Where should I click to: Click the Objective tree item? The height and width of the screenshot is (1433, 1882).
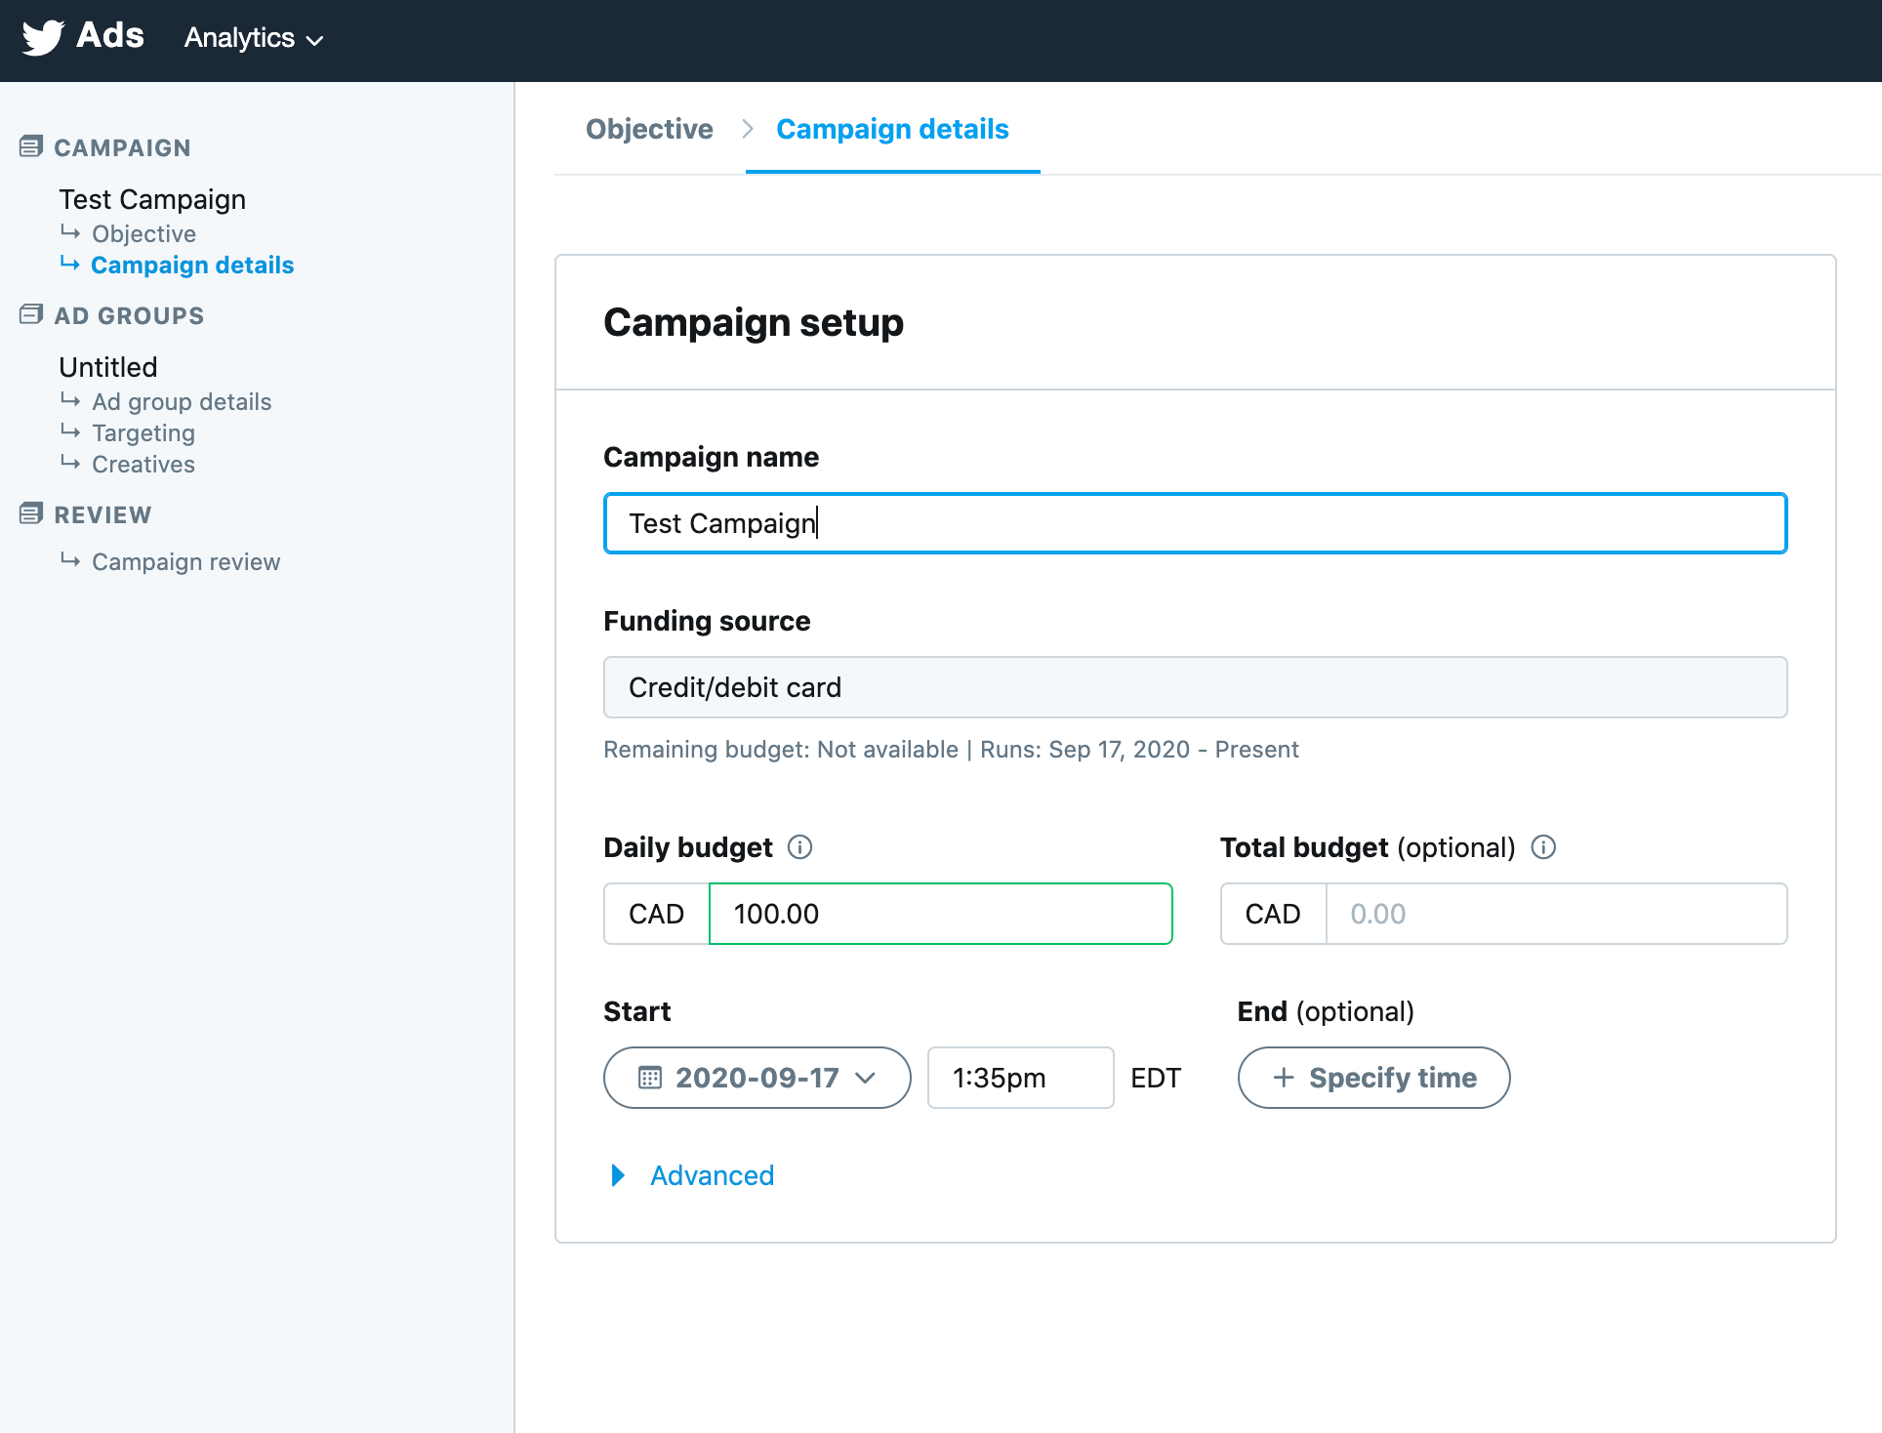143,231
